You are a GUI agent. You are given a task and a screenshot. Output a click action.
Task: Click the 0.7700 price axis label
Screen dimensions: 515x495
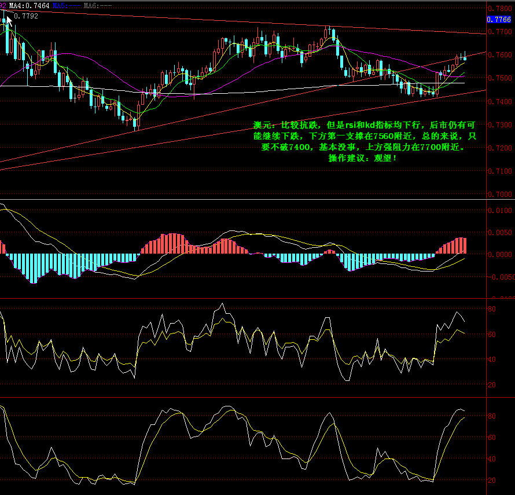[500, 32]
